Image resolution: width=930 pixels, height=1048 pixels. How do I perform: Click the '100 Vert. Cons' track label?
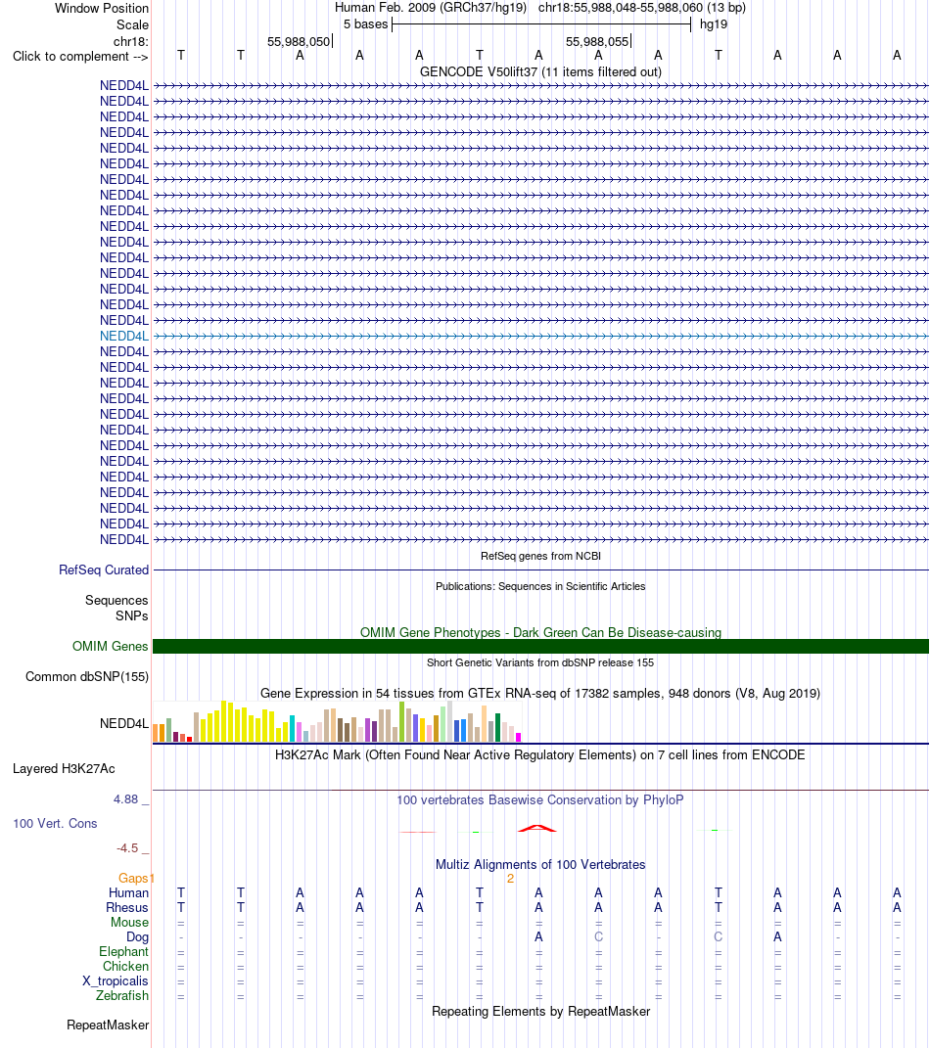pyautogui.click(x=55, y=824)
